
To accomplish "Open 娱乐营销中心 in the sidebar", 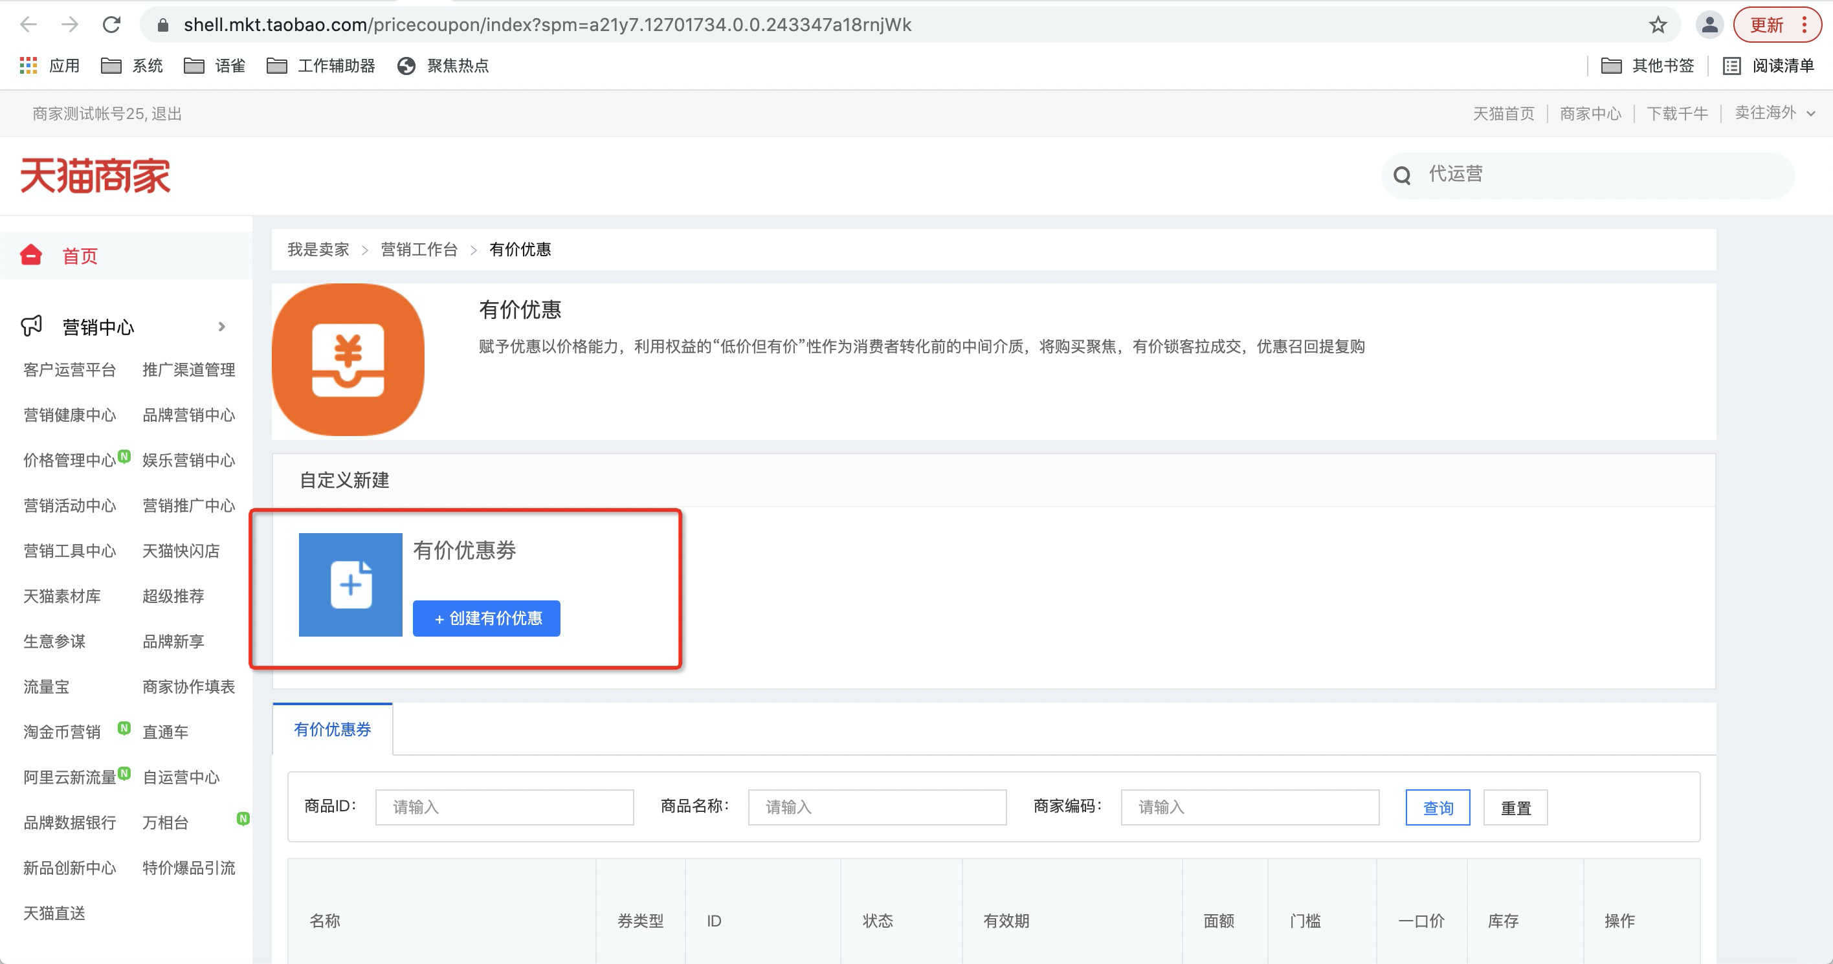I will click(x=188, y=460).
